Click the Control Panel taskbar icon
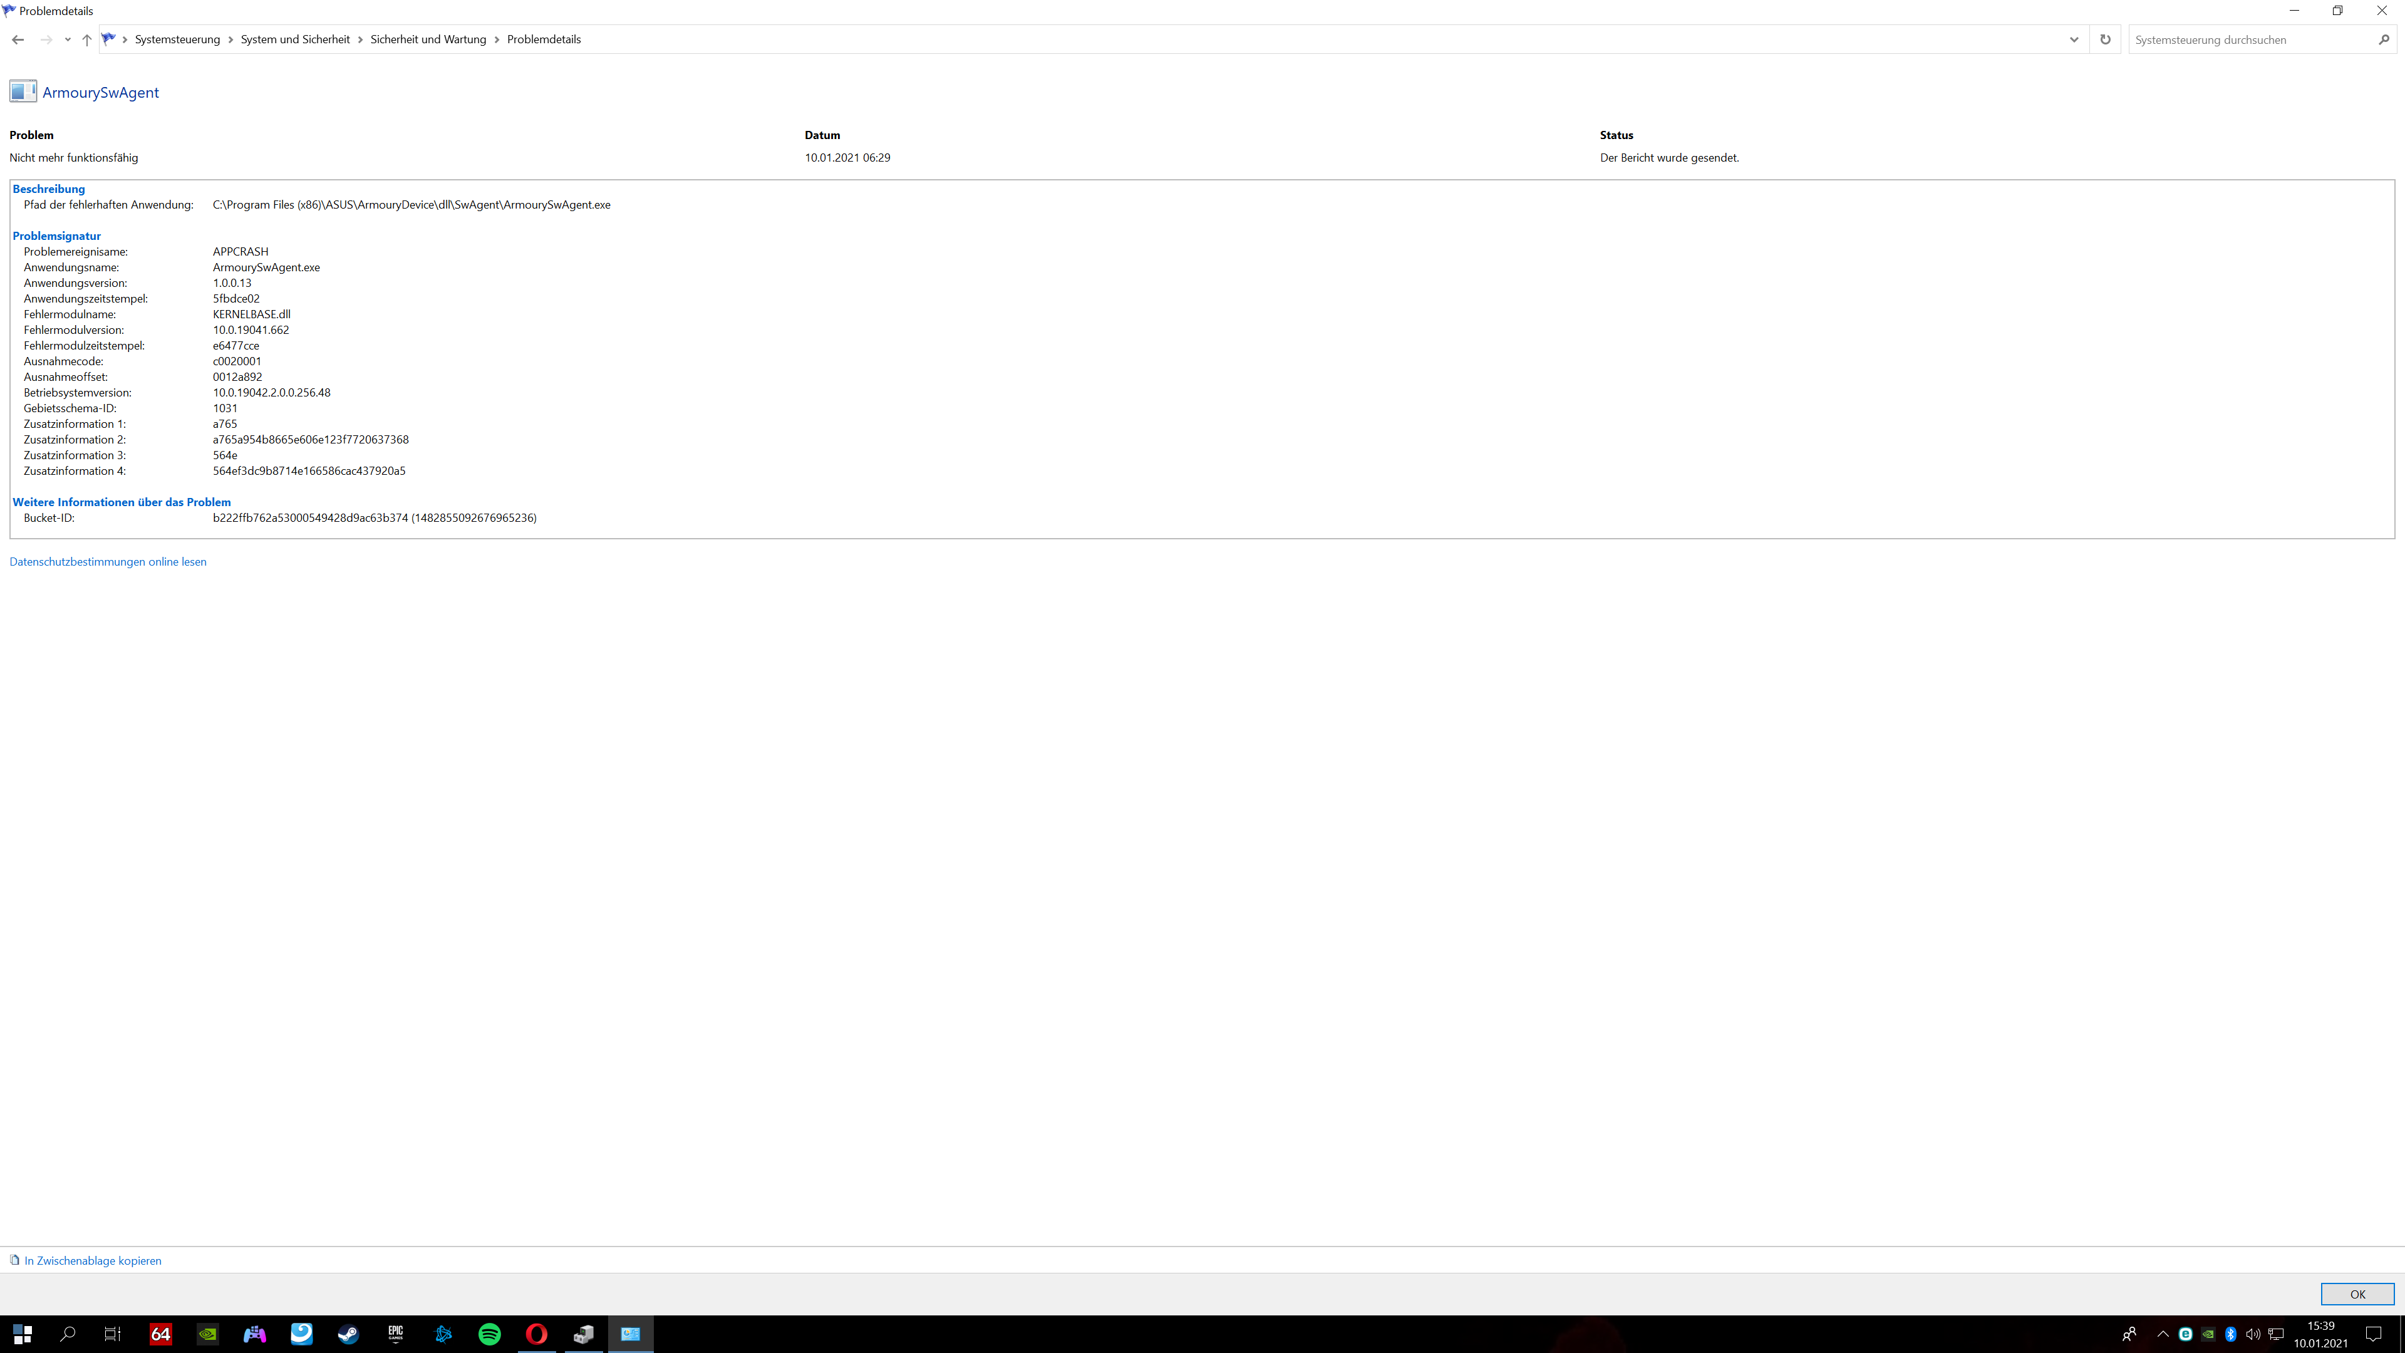The height and width of the screenshot is (1353, 2405). (631, 1334)
